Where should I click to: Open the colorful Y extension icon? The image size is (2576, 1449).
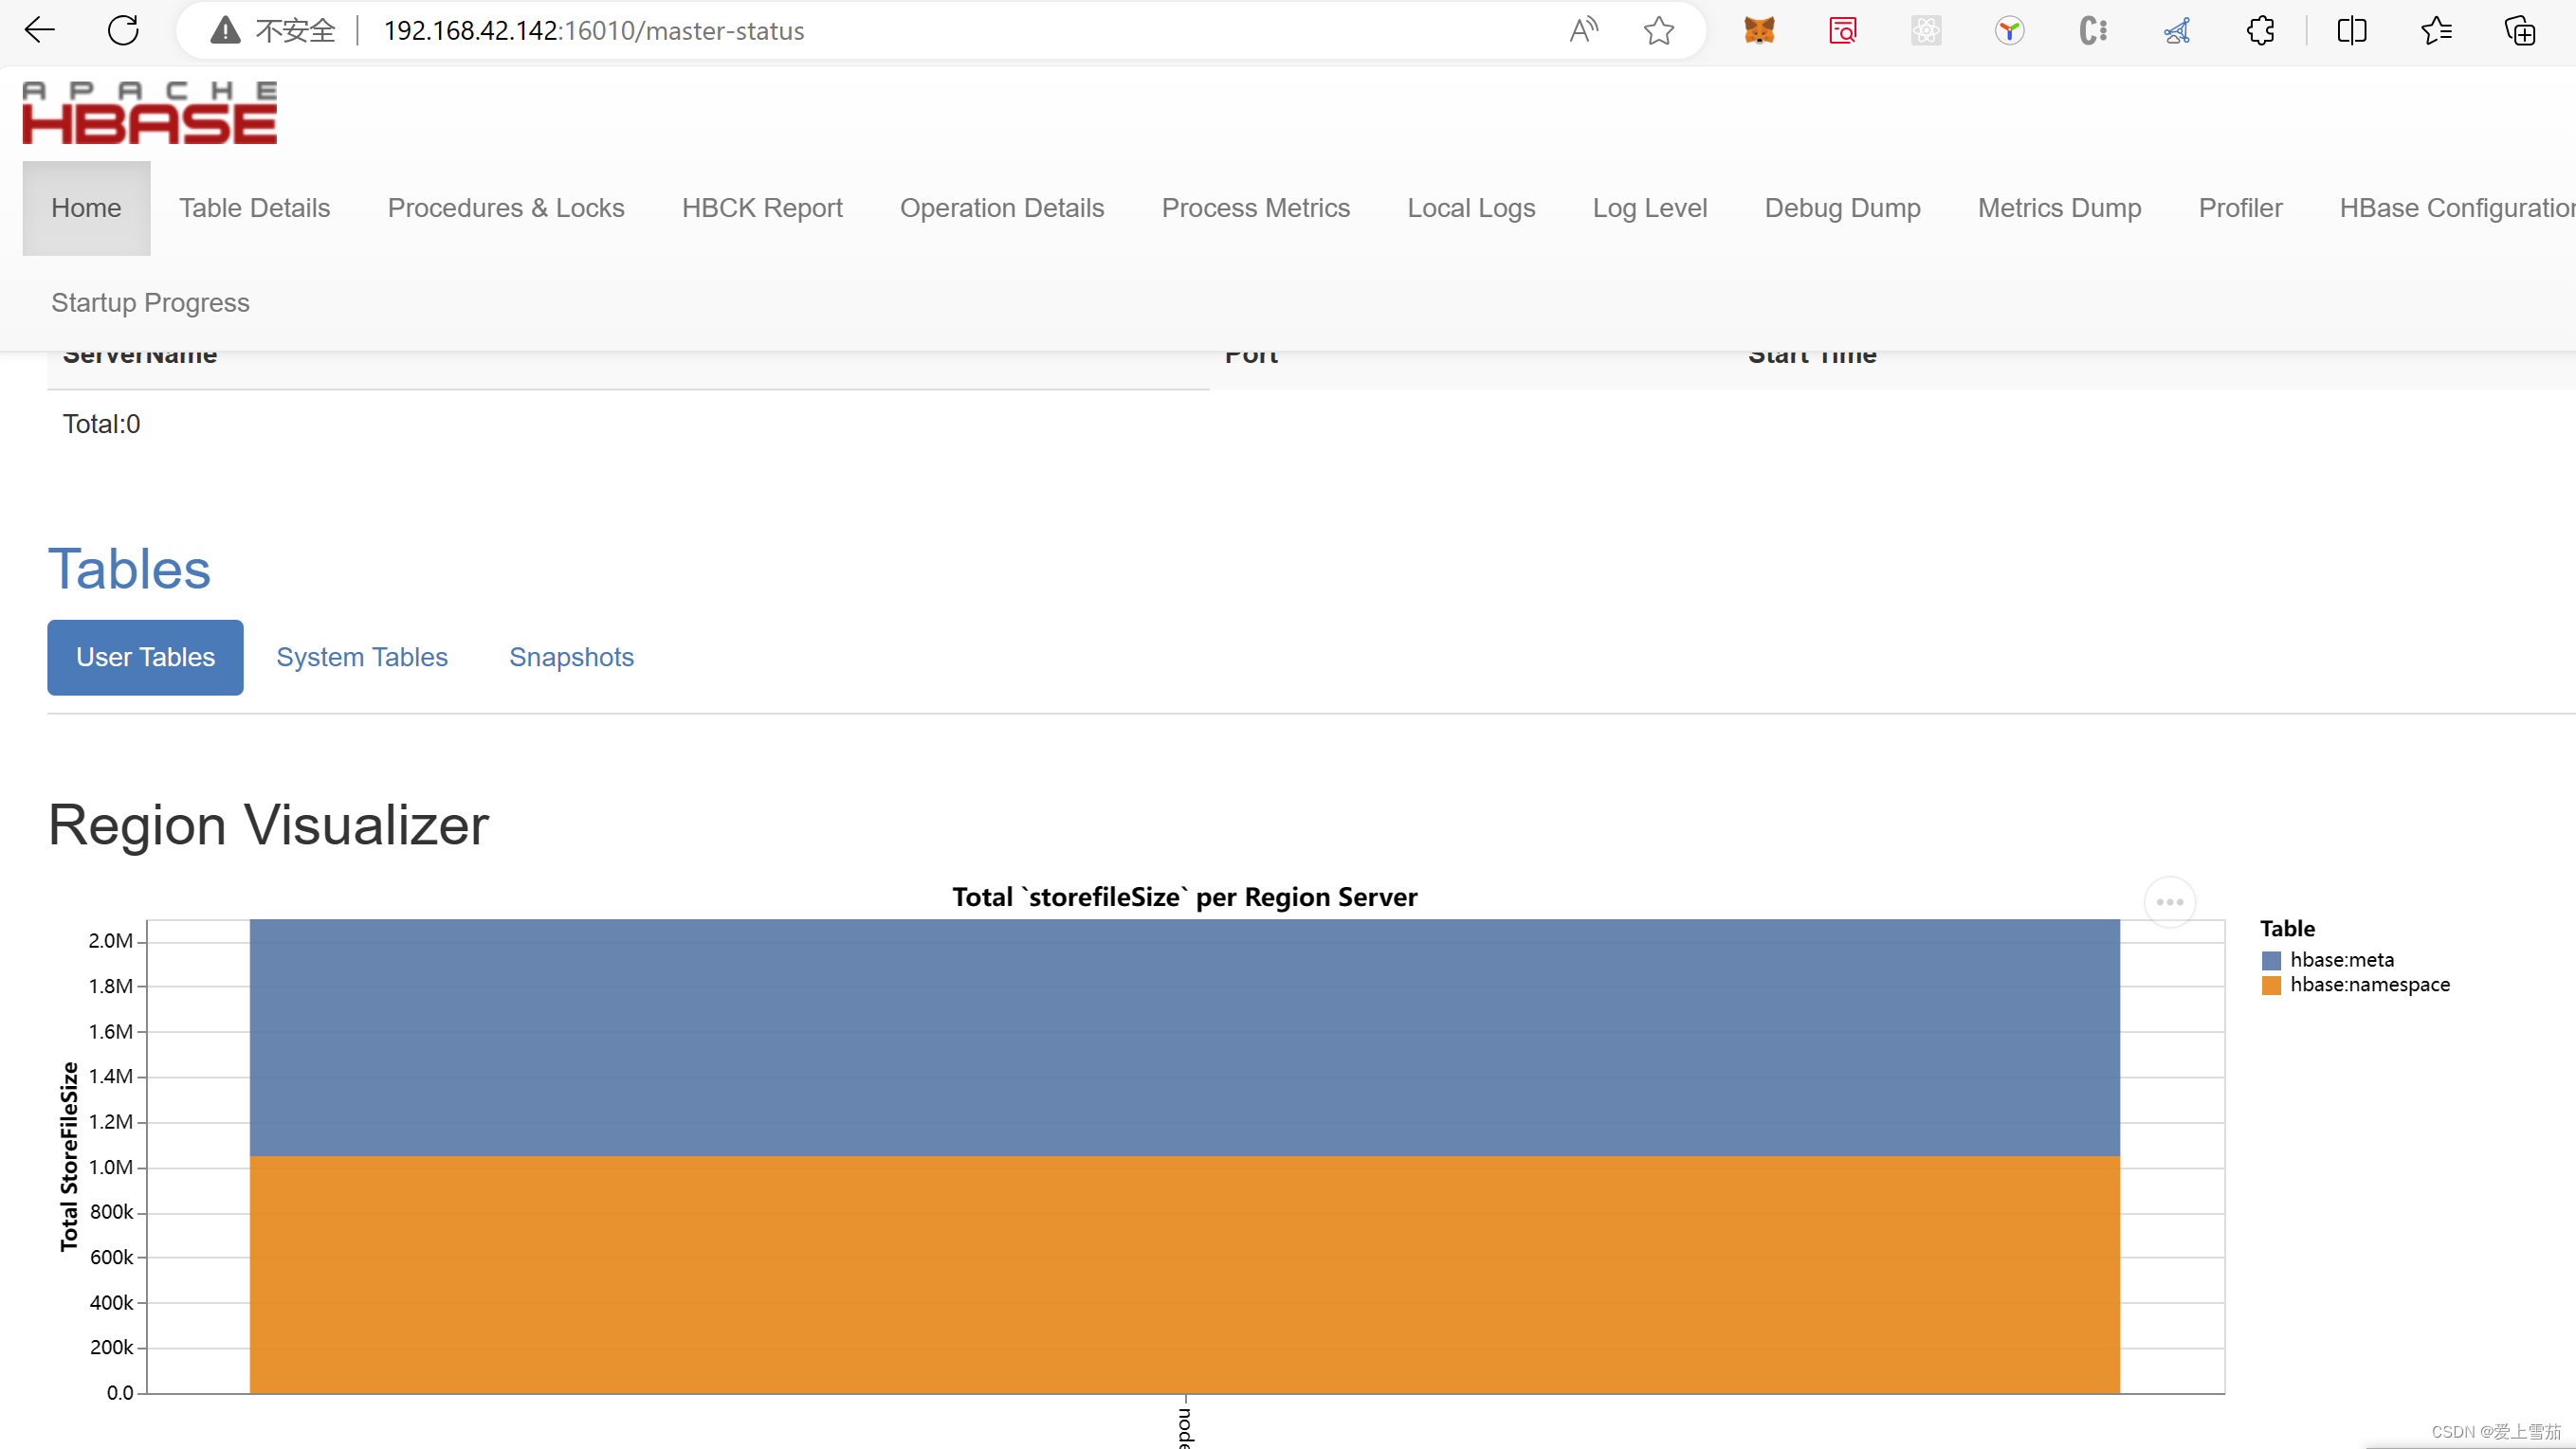coord(2009,30)
